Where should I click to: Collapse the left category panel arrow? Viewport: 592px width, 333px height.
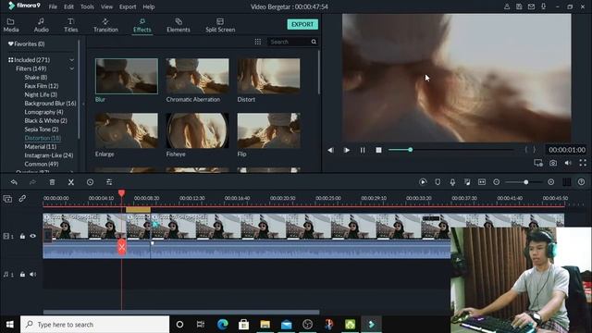pyautogui.click(x=83, y=104)
